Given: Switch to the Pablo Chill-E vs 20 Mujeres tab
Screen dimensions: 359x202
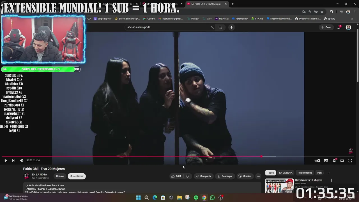Looking at the screenshot, I should 207,4.
